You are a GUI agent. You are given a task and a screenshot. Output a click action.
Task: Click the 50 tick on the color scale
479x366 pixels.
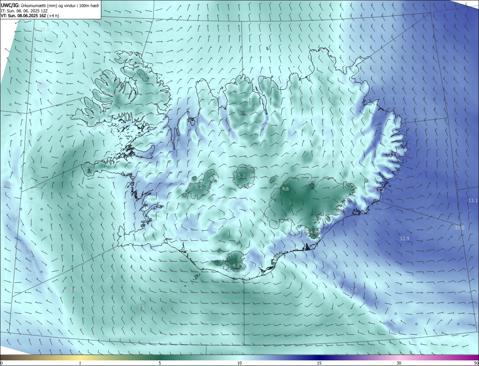pyautogui.click(x=476, y=363)
